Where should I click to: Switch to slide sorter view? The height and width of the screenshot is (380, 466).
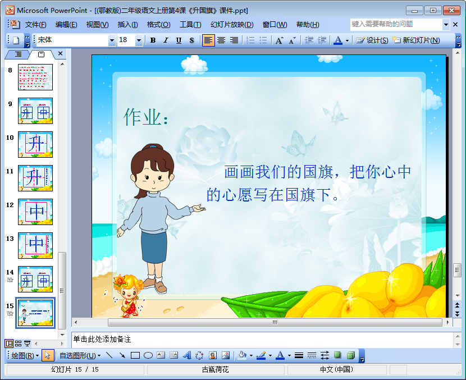coord(18,344)
